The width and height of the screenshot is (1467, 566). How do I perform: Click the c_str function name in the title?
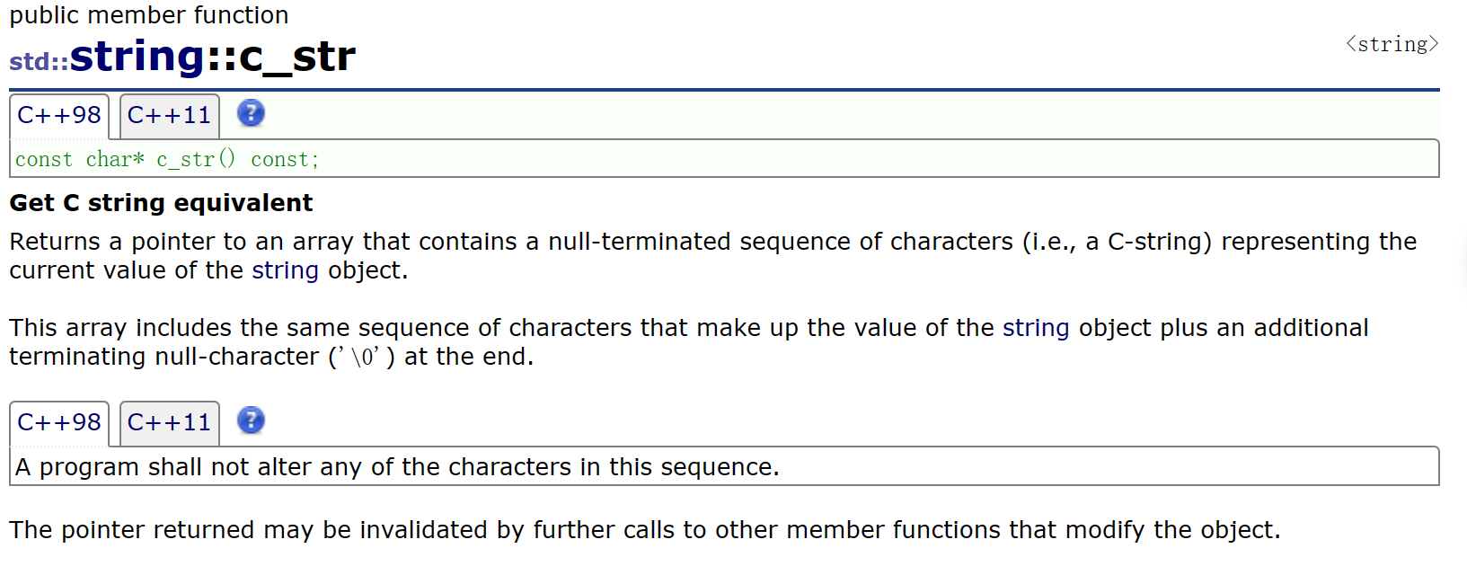[x=296, y=57]
